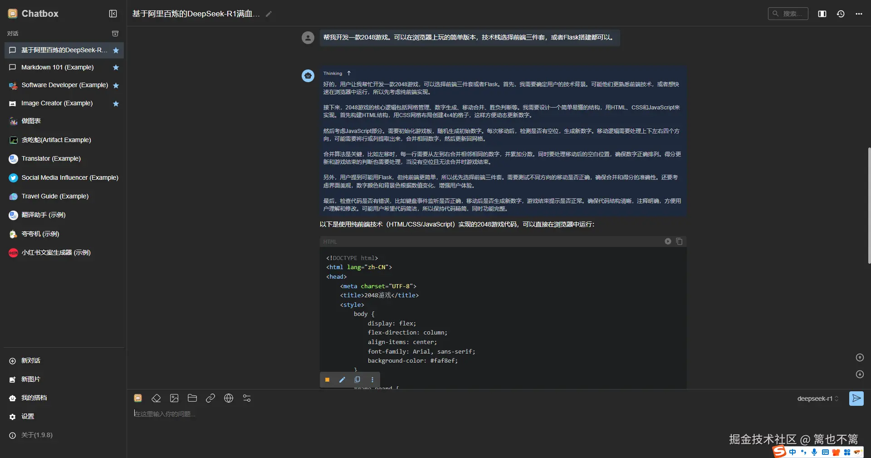Open Social Media Influencer (Example) chat
This screenshot has width=871, height=458.
pyautogui.click(x=64, y=177)
